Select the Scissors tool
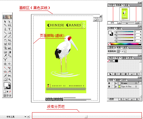This screenshot has width=143, height=119. [9, 76]
